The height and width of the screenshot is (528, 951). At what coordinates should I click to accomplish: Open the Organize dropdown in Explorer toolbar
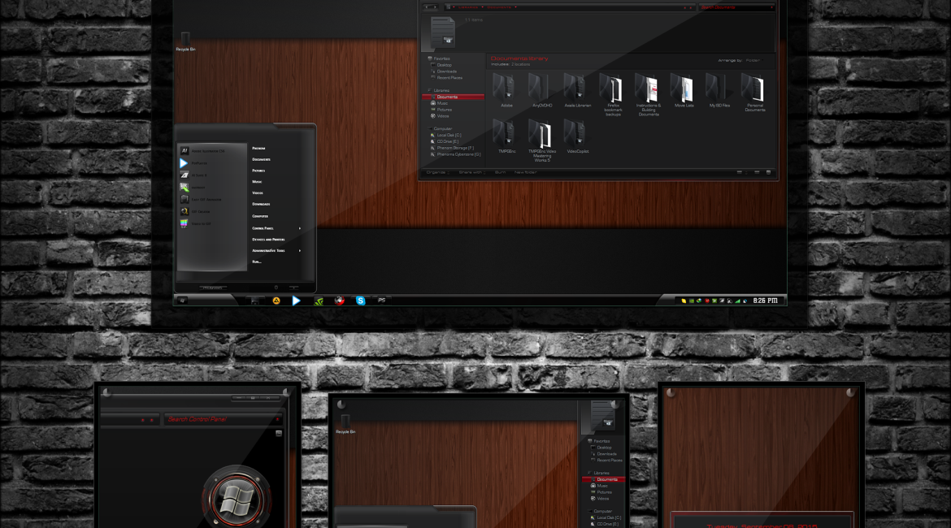click(x=436, y=172)
